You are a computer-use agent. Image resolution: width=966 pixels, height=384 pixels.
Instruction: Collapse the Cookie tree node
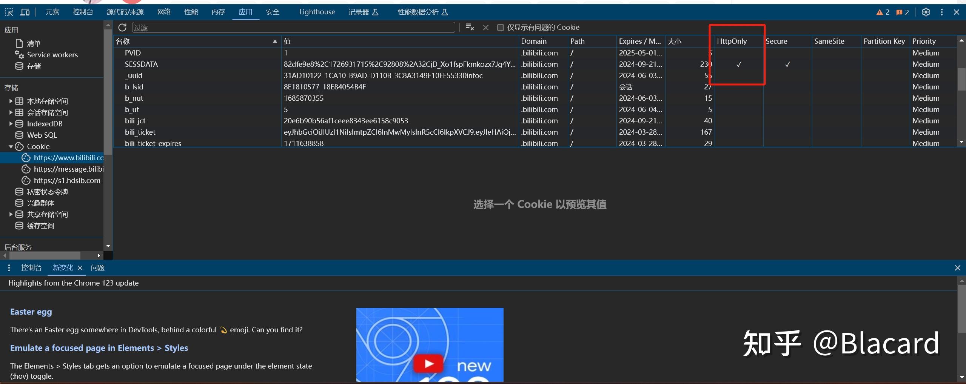pos(11,146)
